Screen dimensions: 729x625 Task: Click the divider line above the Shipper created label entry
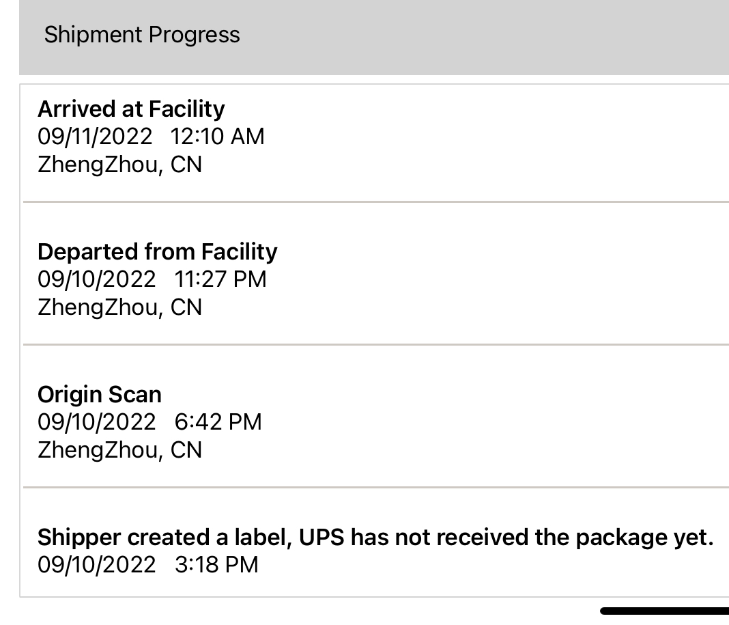375,488
